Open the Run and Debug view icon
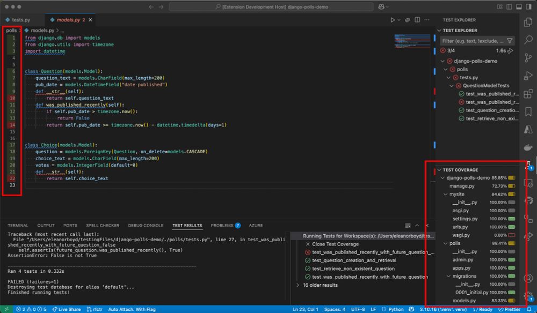The height and width of the screenshot is (313, 537). pyautogui.click(x=528, y=76)
